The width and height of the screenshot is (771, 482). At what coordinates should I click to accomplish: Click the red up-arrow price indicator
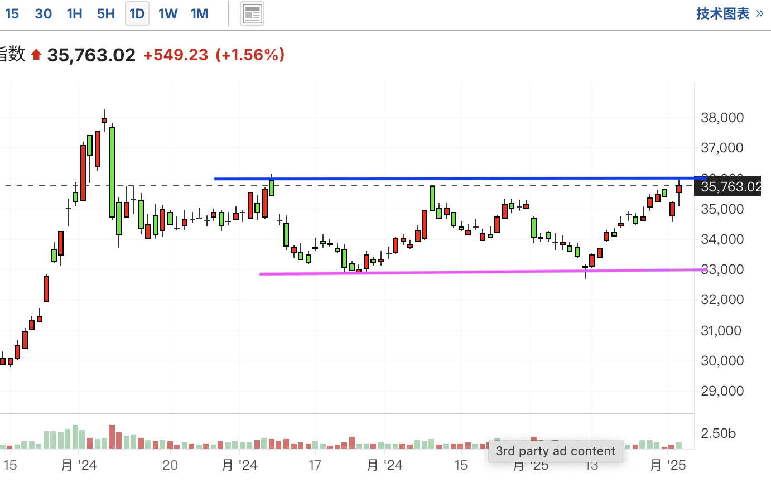pyautogui.click(x=36, y=55)
